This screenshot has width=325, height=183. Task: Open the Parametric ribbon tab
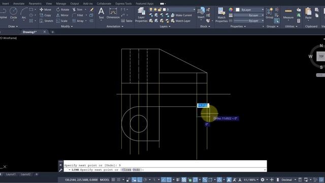(x=35, y=4)
